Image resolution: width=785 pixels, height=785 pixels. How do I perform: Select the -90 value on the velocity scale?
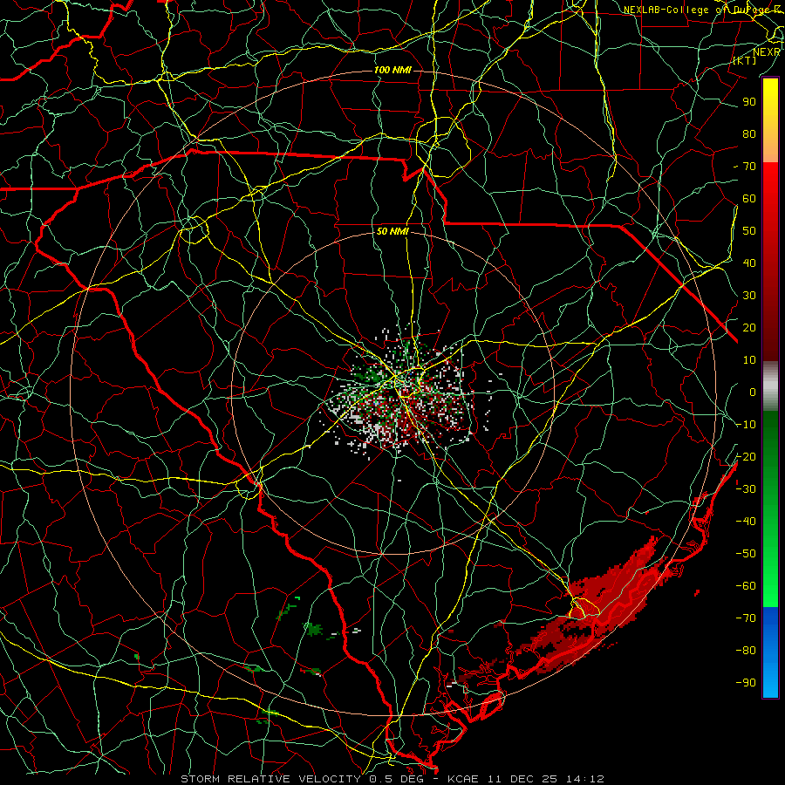[x=746, y=683]
